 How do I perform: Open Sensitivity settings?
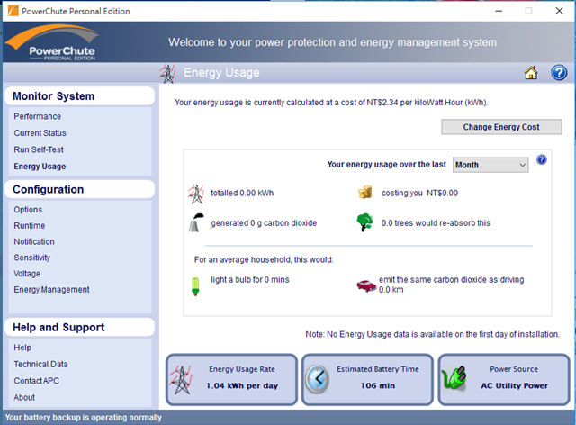(x=32, y=258)
